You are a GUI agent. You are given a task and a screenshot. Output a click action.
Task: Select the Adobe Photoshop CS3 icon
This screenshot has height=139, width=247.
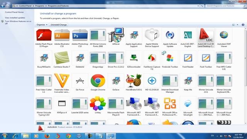pyautogui.click(x=80, y=35)
